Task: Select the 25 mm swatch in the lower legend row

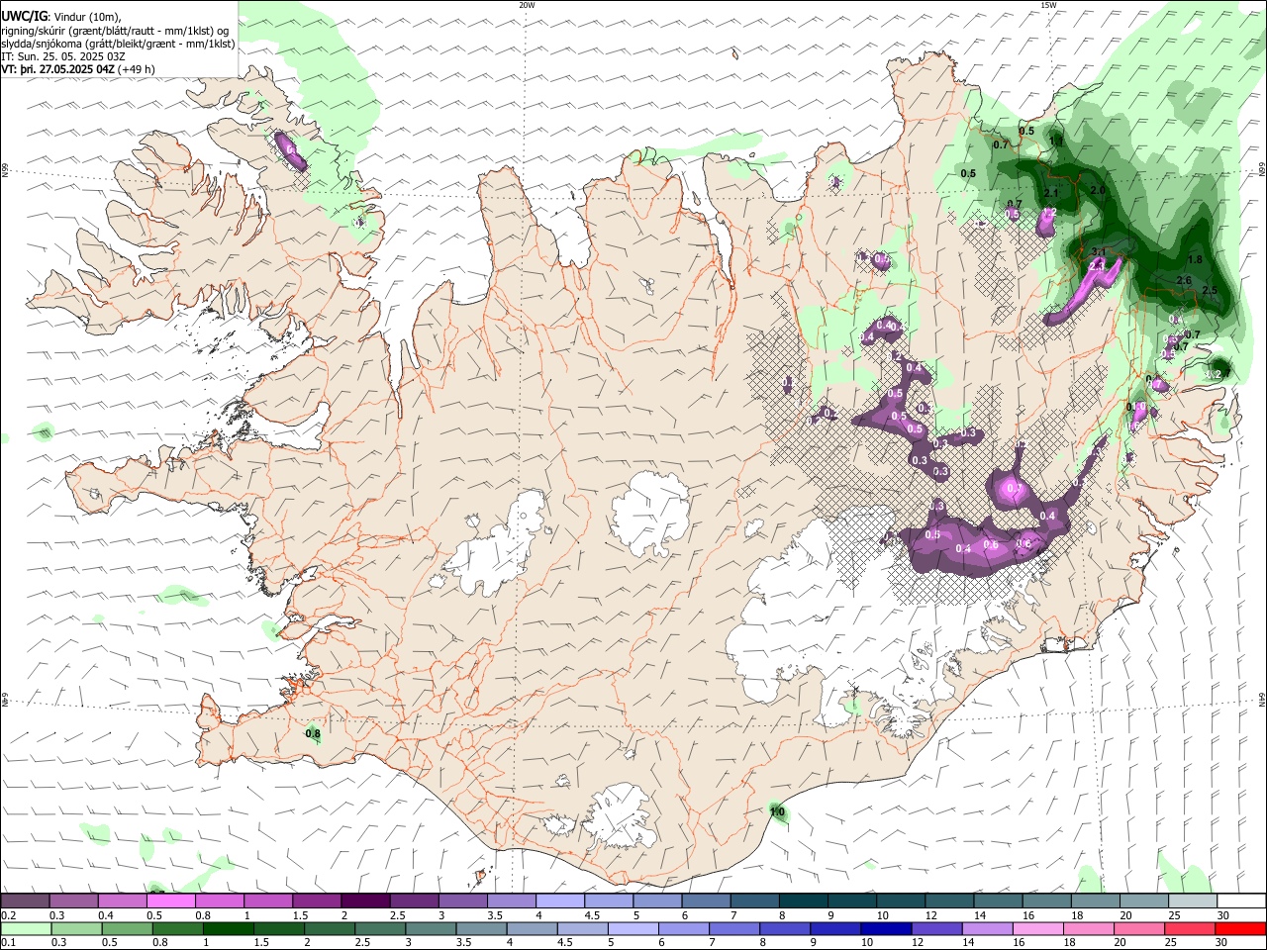Action: 1191,929
